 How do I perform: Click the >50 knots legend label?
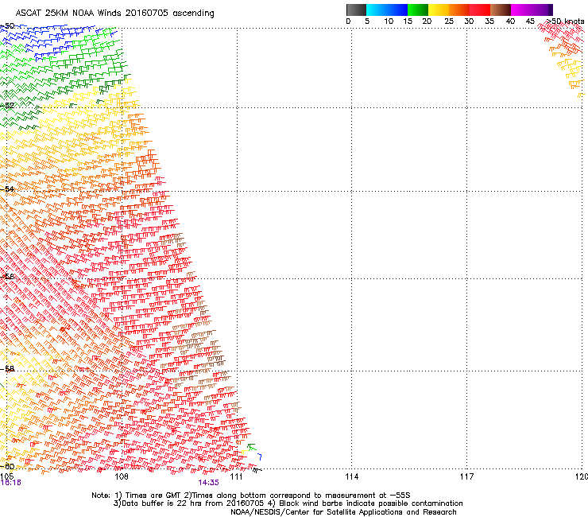(566, 21)
